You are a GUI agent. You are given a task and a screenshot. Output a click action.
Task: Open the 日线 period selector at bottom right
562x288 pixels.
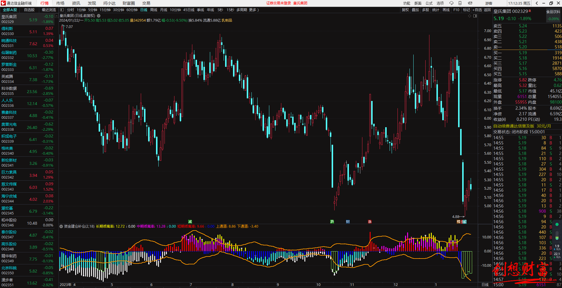pyautogui.click(x=485, y=285)
